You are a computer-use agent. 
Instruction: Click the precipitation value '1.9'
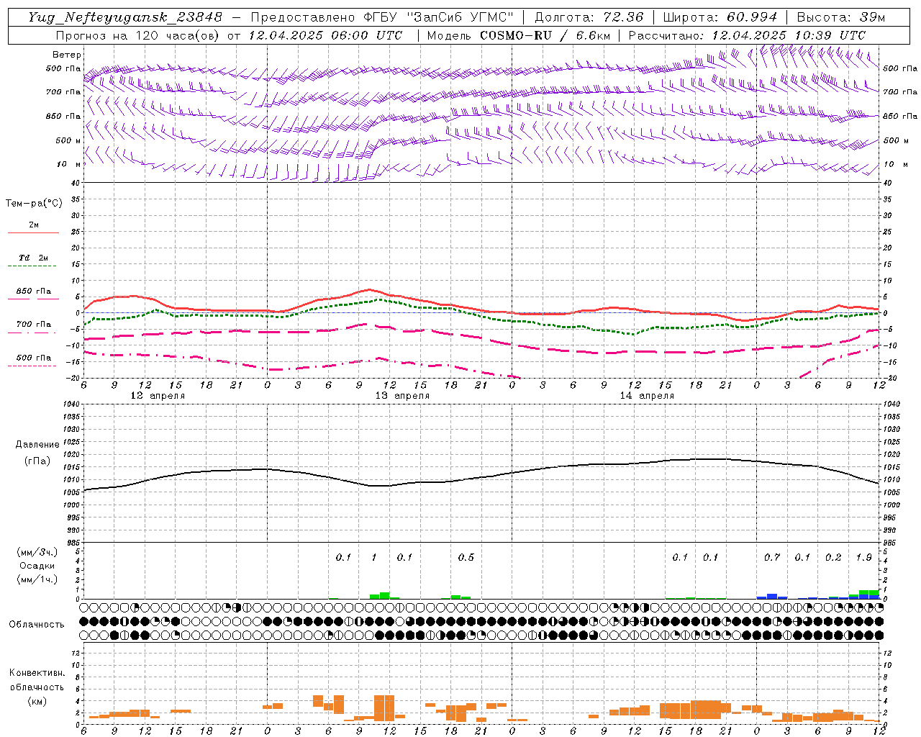pos(864,557)
